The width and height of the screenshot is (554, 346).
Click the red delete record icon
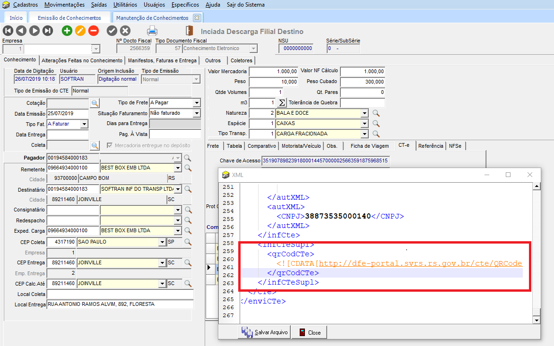tap(94, 31)
